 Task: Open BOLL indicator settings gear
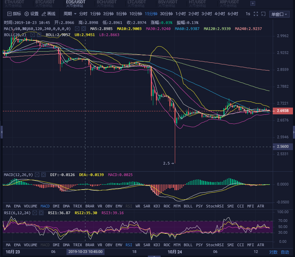pos(33,34)
